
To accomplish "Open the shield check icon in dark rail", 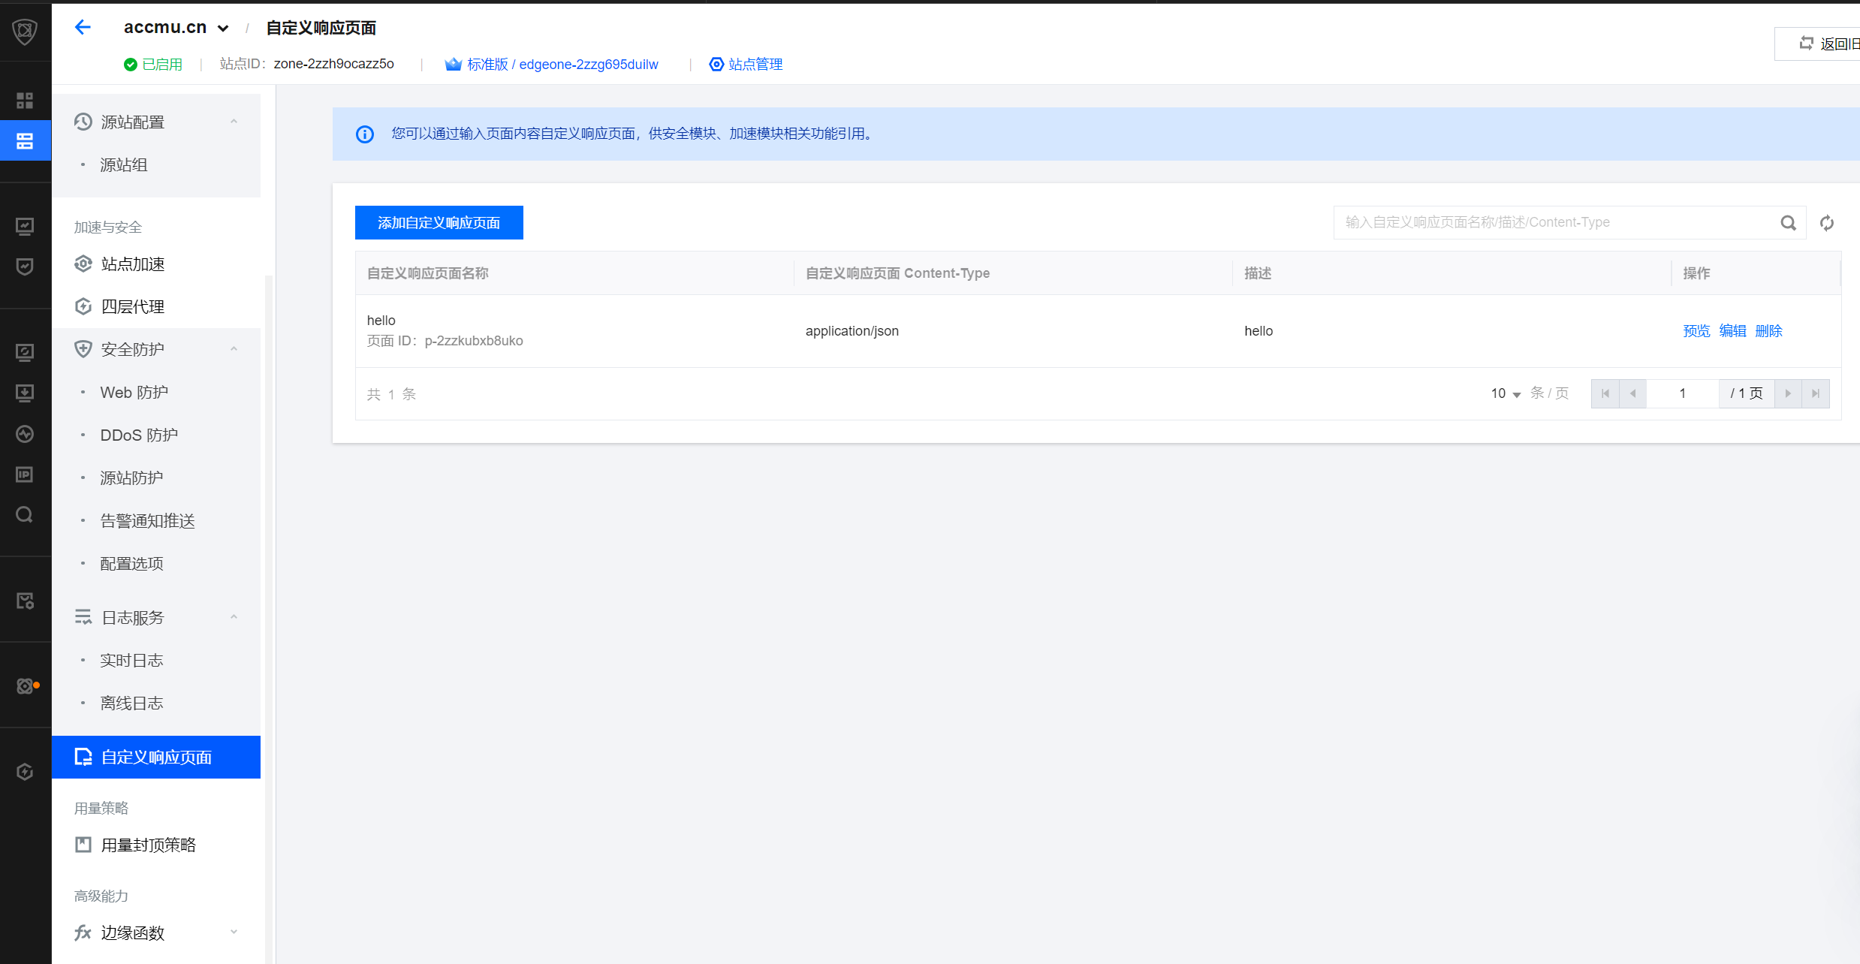I will 25,267.
